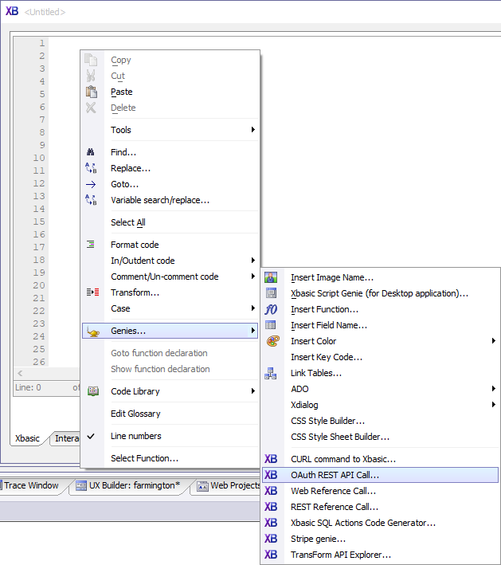Click the Copy icon in context menu
The height and width of the screenshot is (565, 501).
[91, 60]
